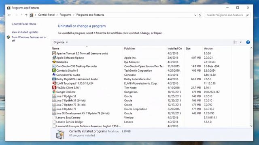Screen dimensions: 259x145
Task: Click Dolby Laboratories Inc publisher cell
Action: tap(138, 79)
